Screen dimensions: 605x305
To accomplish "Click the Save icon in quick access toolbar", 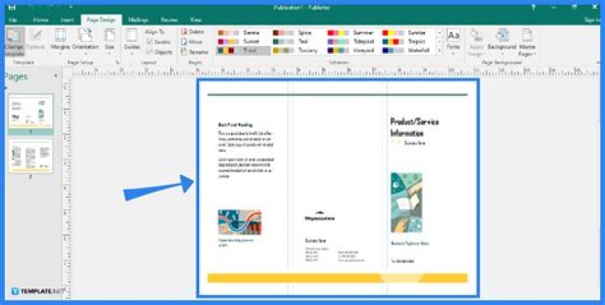I will (x=12, y=7).
